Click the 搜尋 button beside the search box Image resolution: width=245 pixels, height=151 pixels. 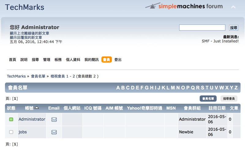(234, 28)
